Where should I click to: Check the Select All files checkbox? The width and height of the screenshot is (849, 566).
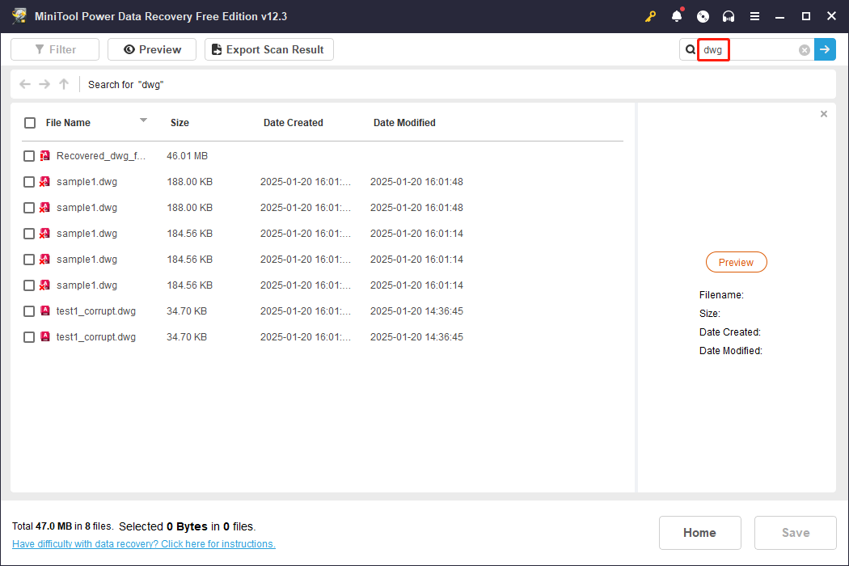coord(30,122)
